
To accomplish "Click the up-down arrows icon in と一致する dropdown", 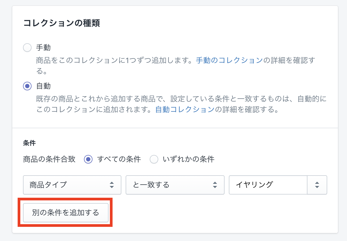I will [215, 185].
